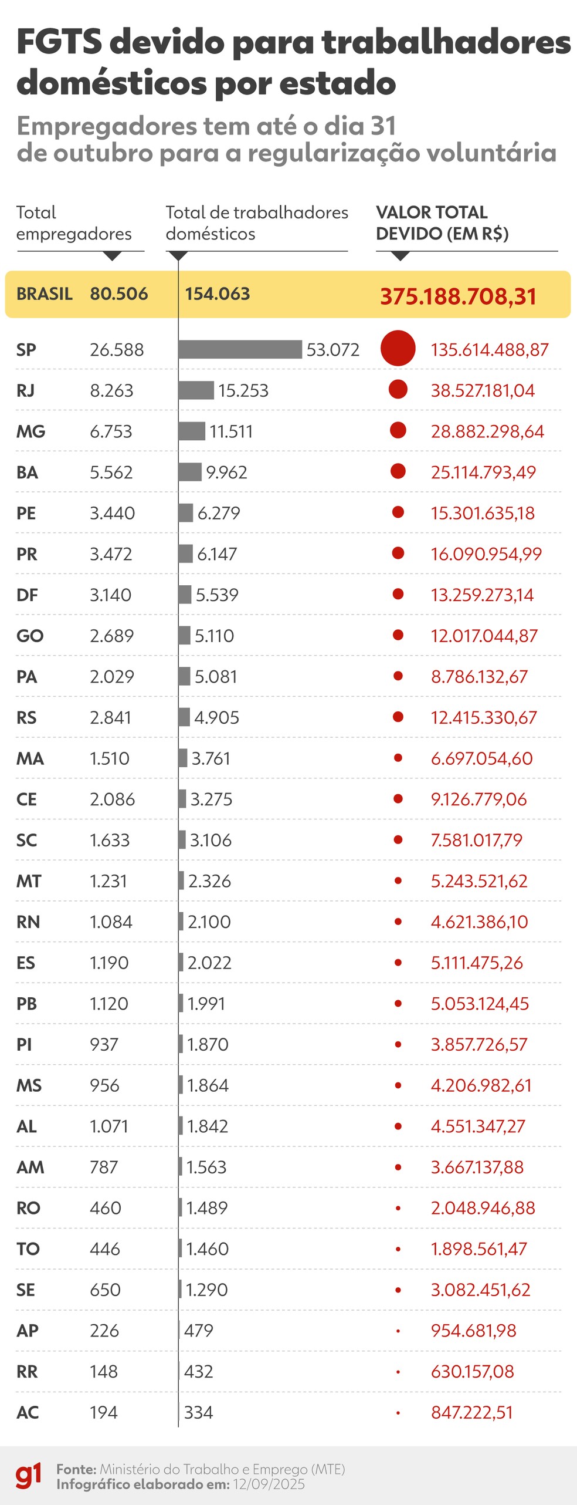This screenshot has width=577, height=1505.
Task: Click the red dot in RS row
Action: click(x=398, y=717)
